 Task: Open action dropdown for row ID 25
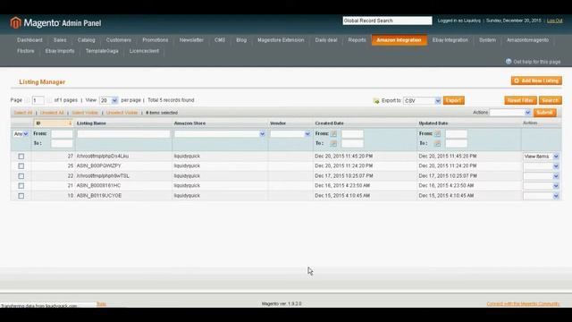coord(541,166)
